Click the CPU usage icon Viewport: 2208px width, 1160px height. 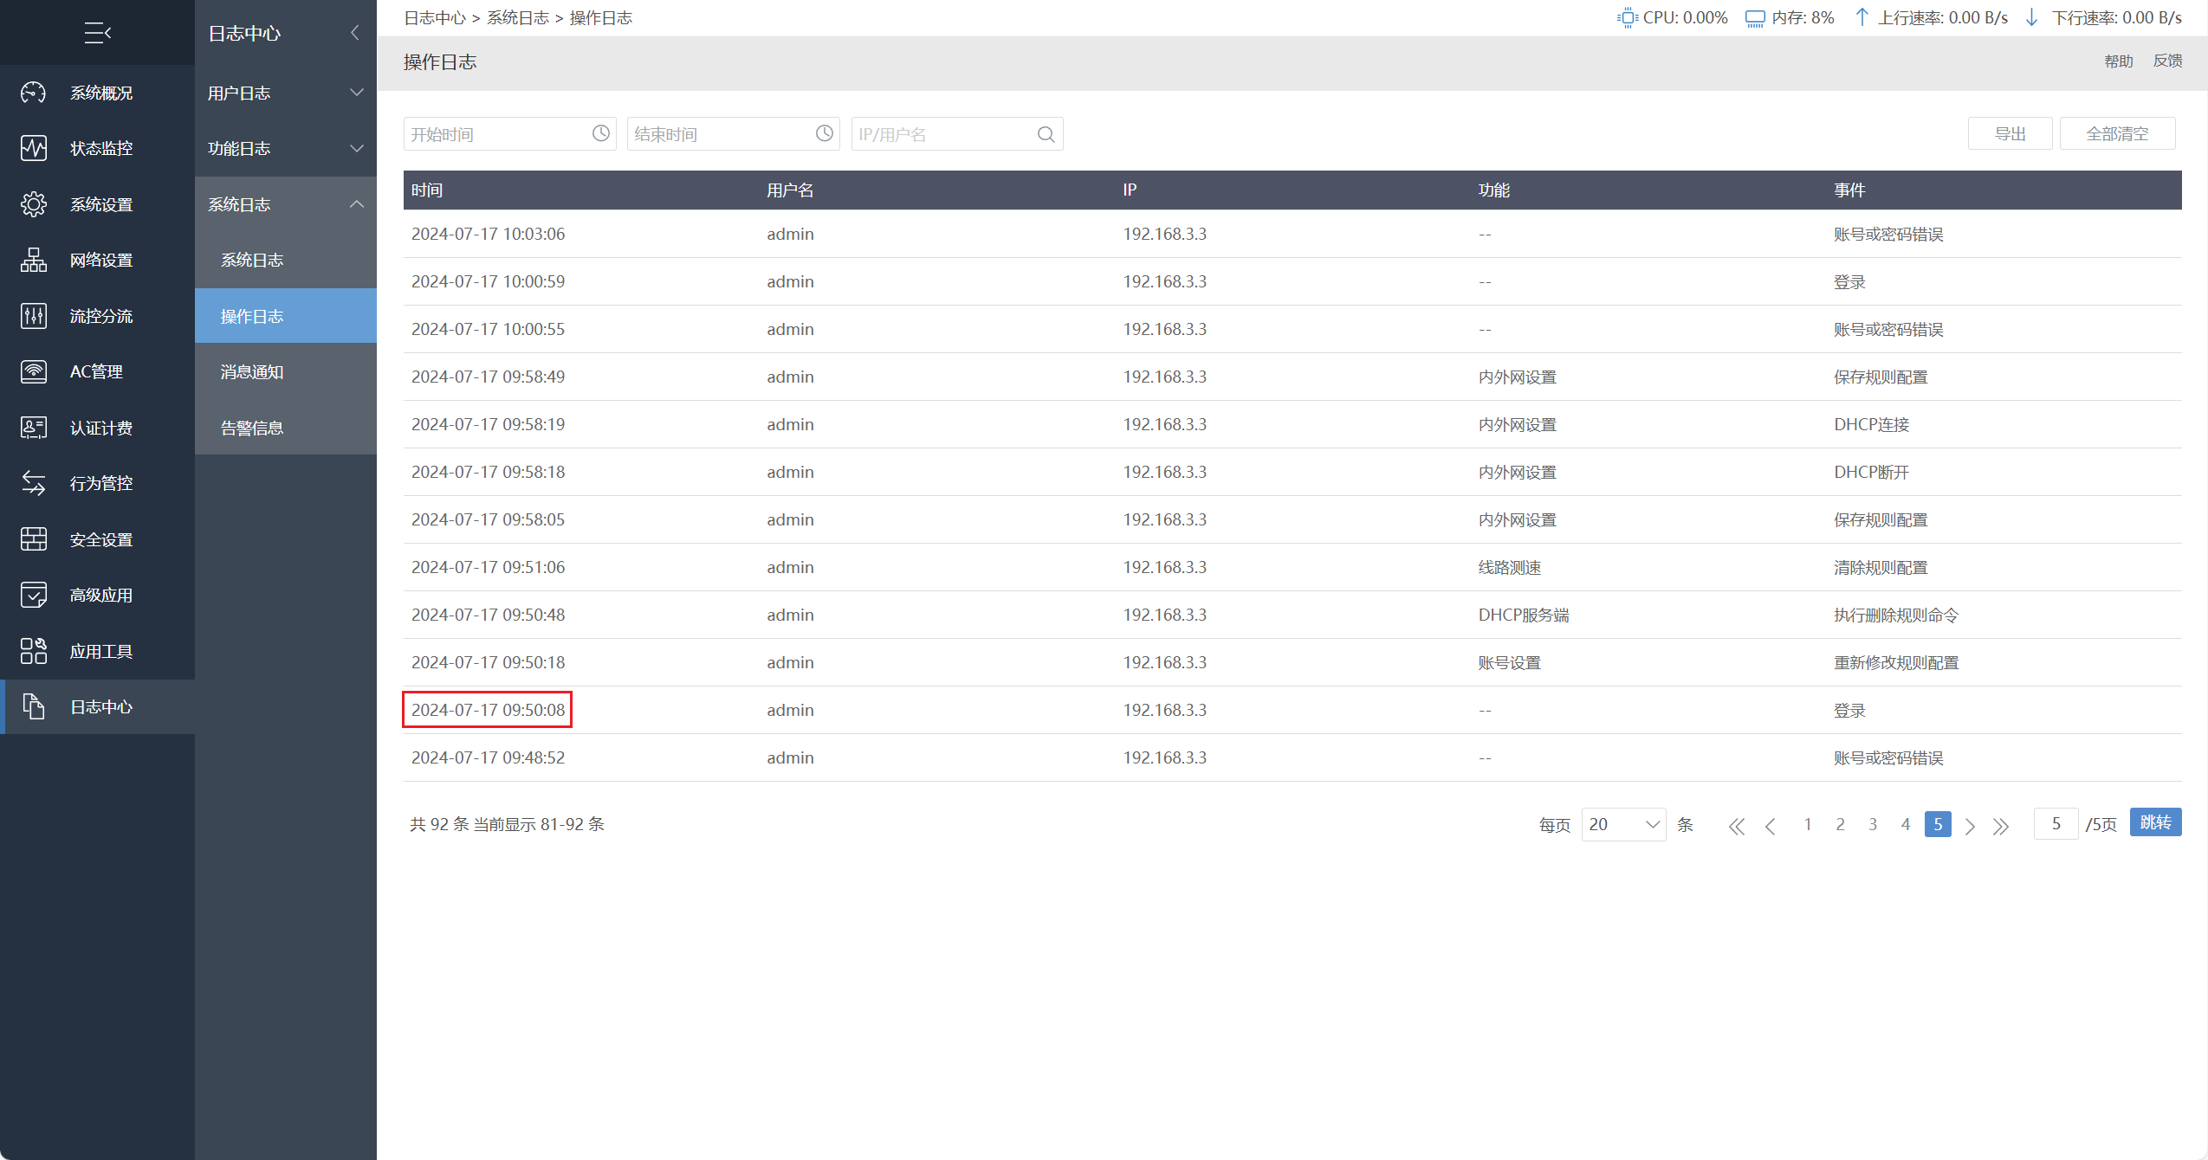point(1628,17)
